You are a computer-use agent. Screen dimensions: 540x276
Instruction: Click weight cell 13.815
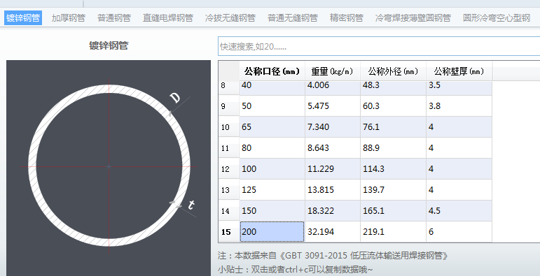tap(332, 190)
